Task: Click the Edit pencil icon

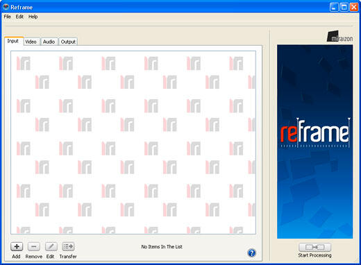Action: coord(51,246)
